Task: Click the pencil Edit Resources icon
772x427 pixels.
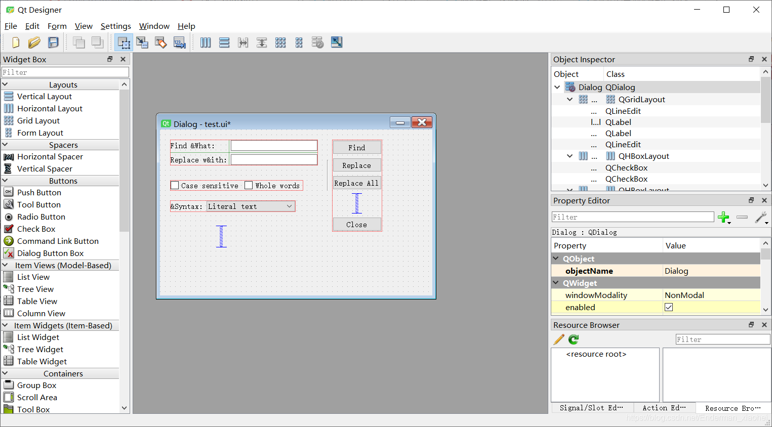Action: [x=559, y=339]
